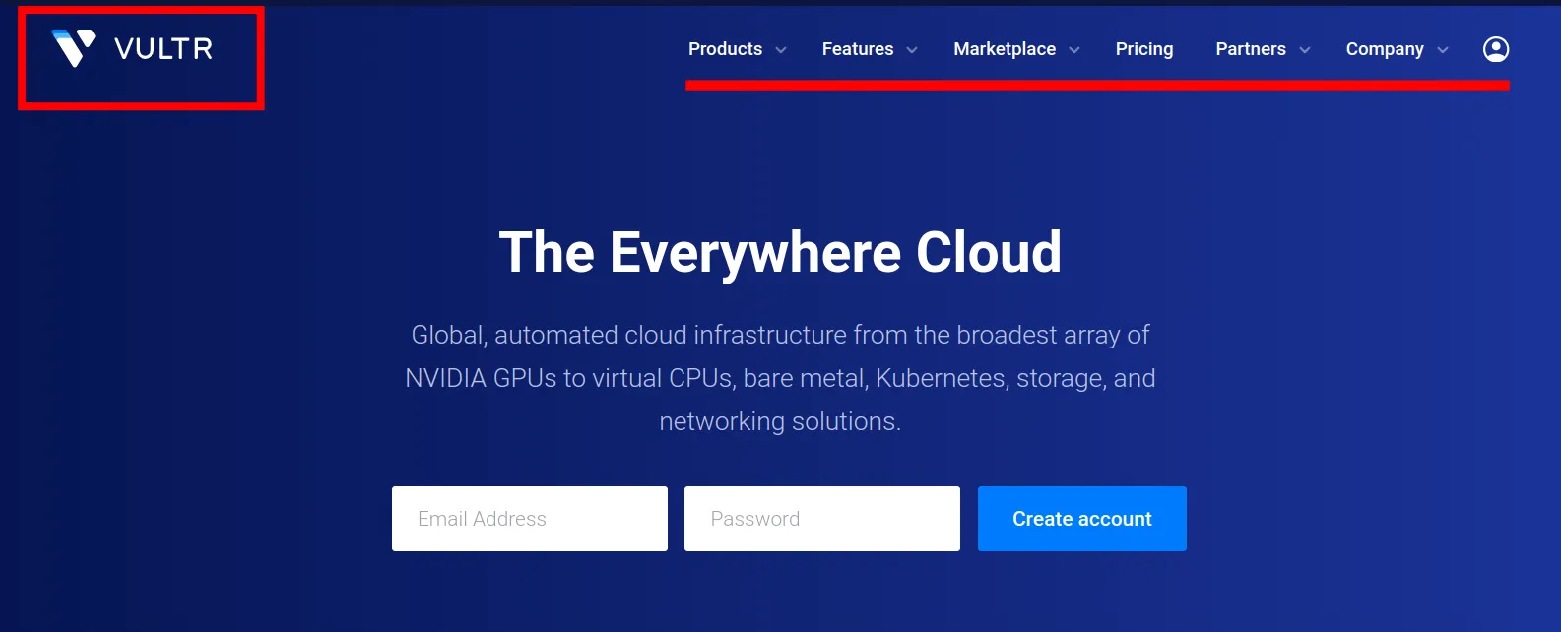Go to the Pricing page
Screen dimensions: 1561x632
[x=1144, y=49]
